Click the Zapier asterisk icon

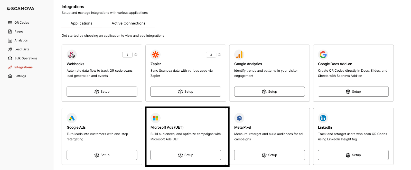point(155,55)
